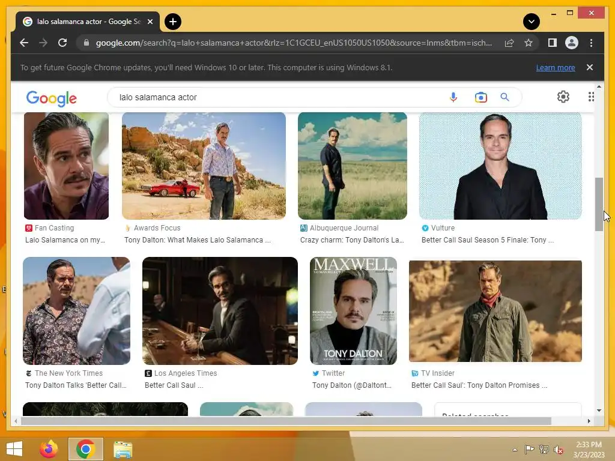Open the Chrome three-dot menu

[591, 43]
